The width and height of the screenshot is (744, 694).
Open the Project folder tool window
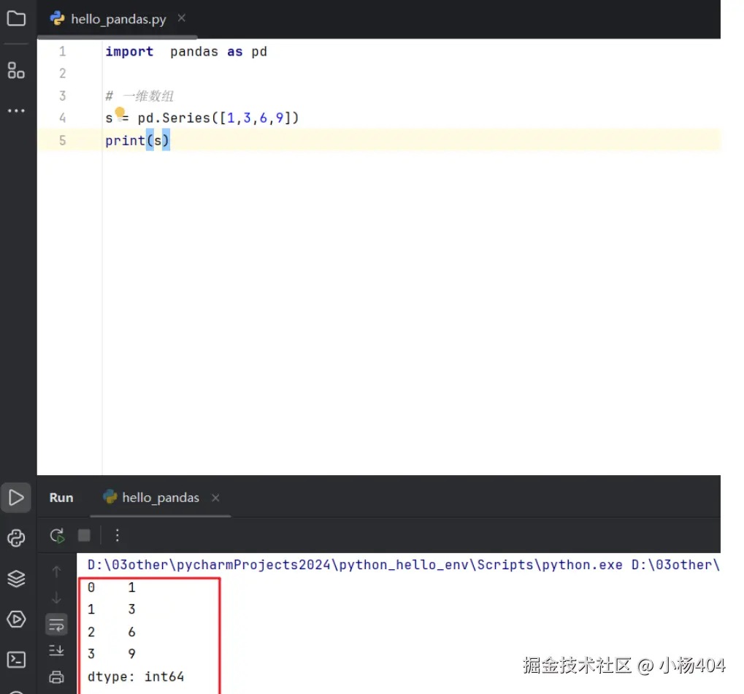[x=16, y=18]
